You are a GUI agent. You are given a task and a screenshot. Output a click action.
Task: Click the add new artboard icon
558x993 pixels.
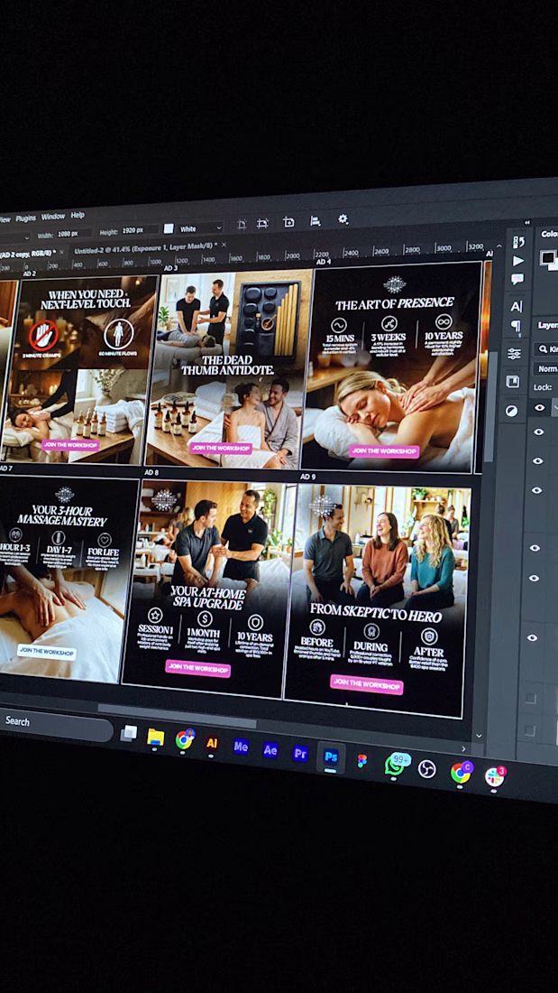pyautogui.click(x=288, y=222)
